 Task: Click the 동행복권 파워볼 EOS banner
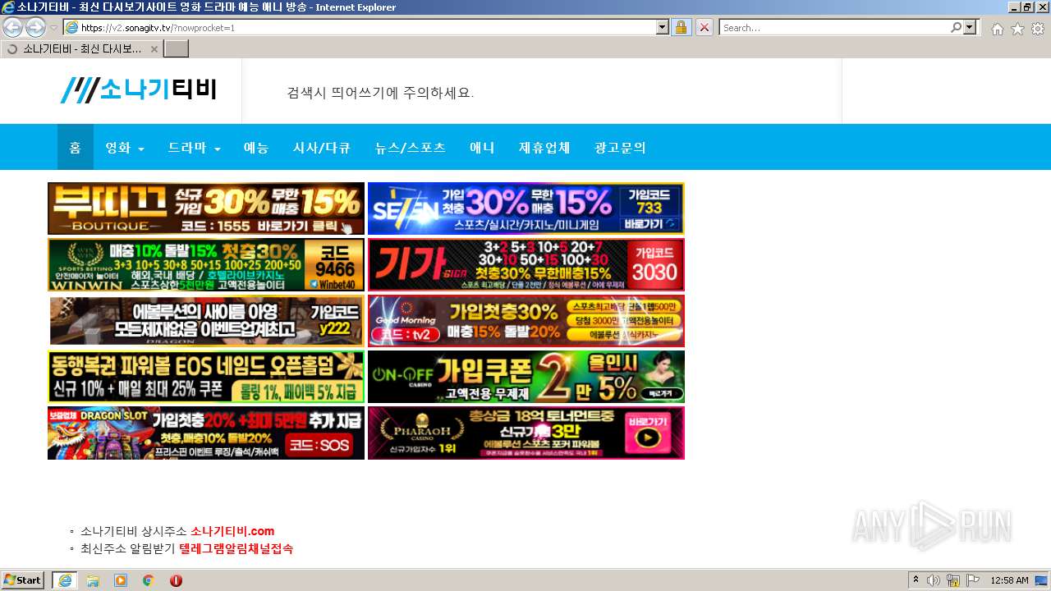click(x=206, y=377)
